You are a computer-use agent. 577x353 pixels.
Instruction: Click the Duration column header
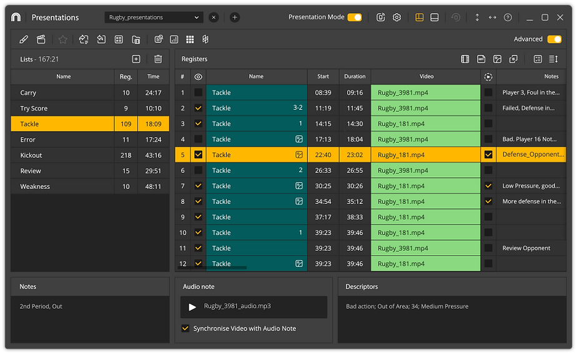[355, 77]
